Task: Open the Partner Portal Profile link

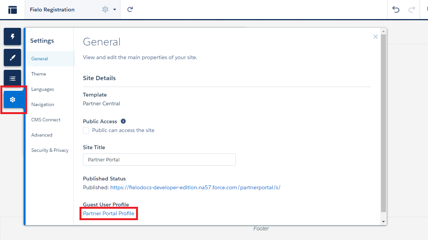Action: pyautogui.click(x=109, y=213)
